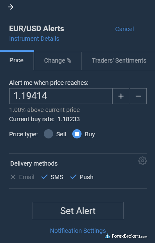Click the current buy rate value 1.18233
Viewport: 155px width, 243px height.
point(69,119)
